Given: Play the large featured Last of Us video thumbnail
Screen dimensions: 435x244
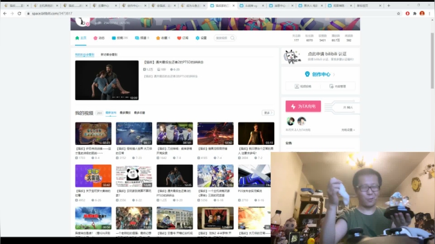Looking at the screenshot, I should pos(107,80).
